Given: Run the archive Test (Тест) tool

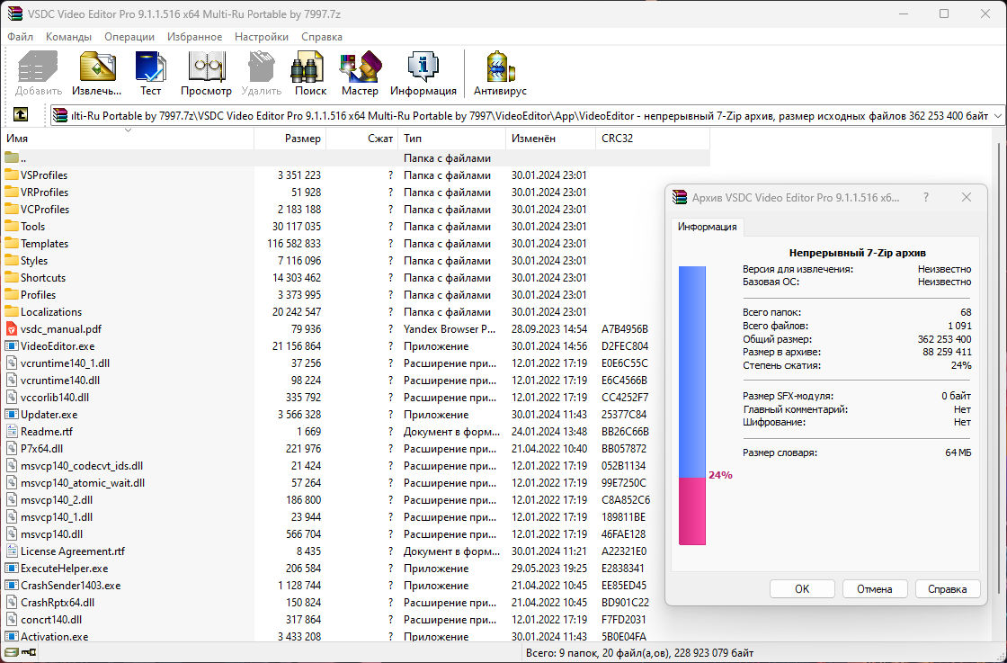Looking at the screenshot, I should point(150,67).
